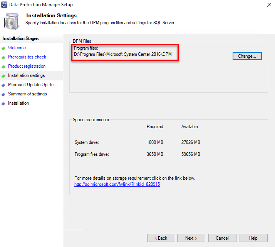
Task: Open the Prerequisites check stage
Action: click(x=27, y=57)
